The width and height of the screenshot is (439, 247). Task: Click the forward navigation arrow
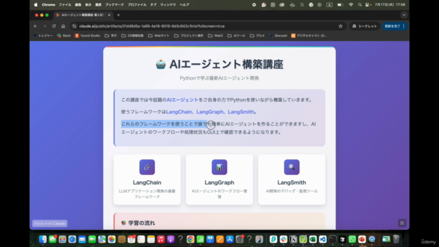(x=45, y=26)
